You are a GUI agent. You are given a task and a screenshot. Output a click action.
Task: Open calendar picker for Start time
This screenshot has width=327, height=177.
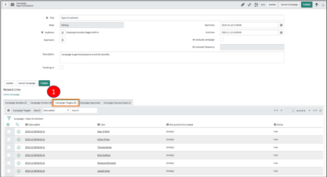(281, 25)
